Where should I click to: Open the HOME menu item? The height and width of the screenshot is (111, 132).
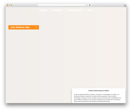coord(43,10)
